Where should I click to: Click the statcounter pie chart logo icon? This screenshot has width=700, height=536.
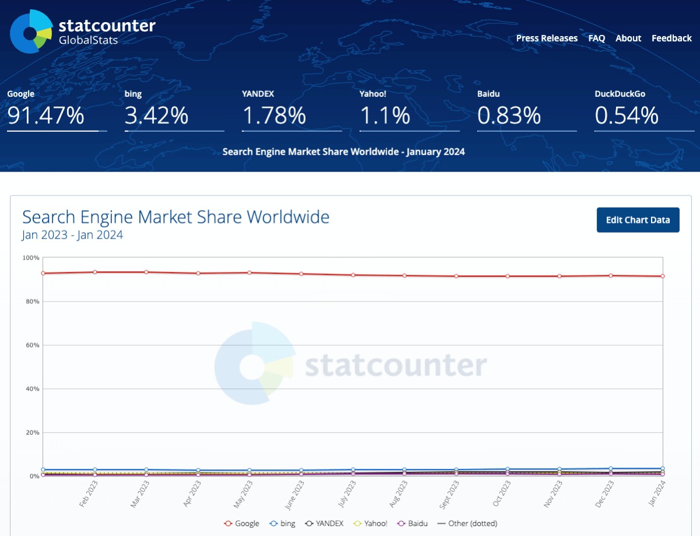tap(31, 31)
